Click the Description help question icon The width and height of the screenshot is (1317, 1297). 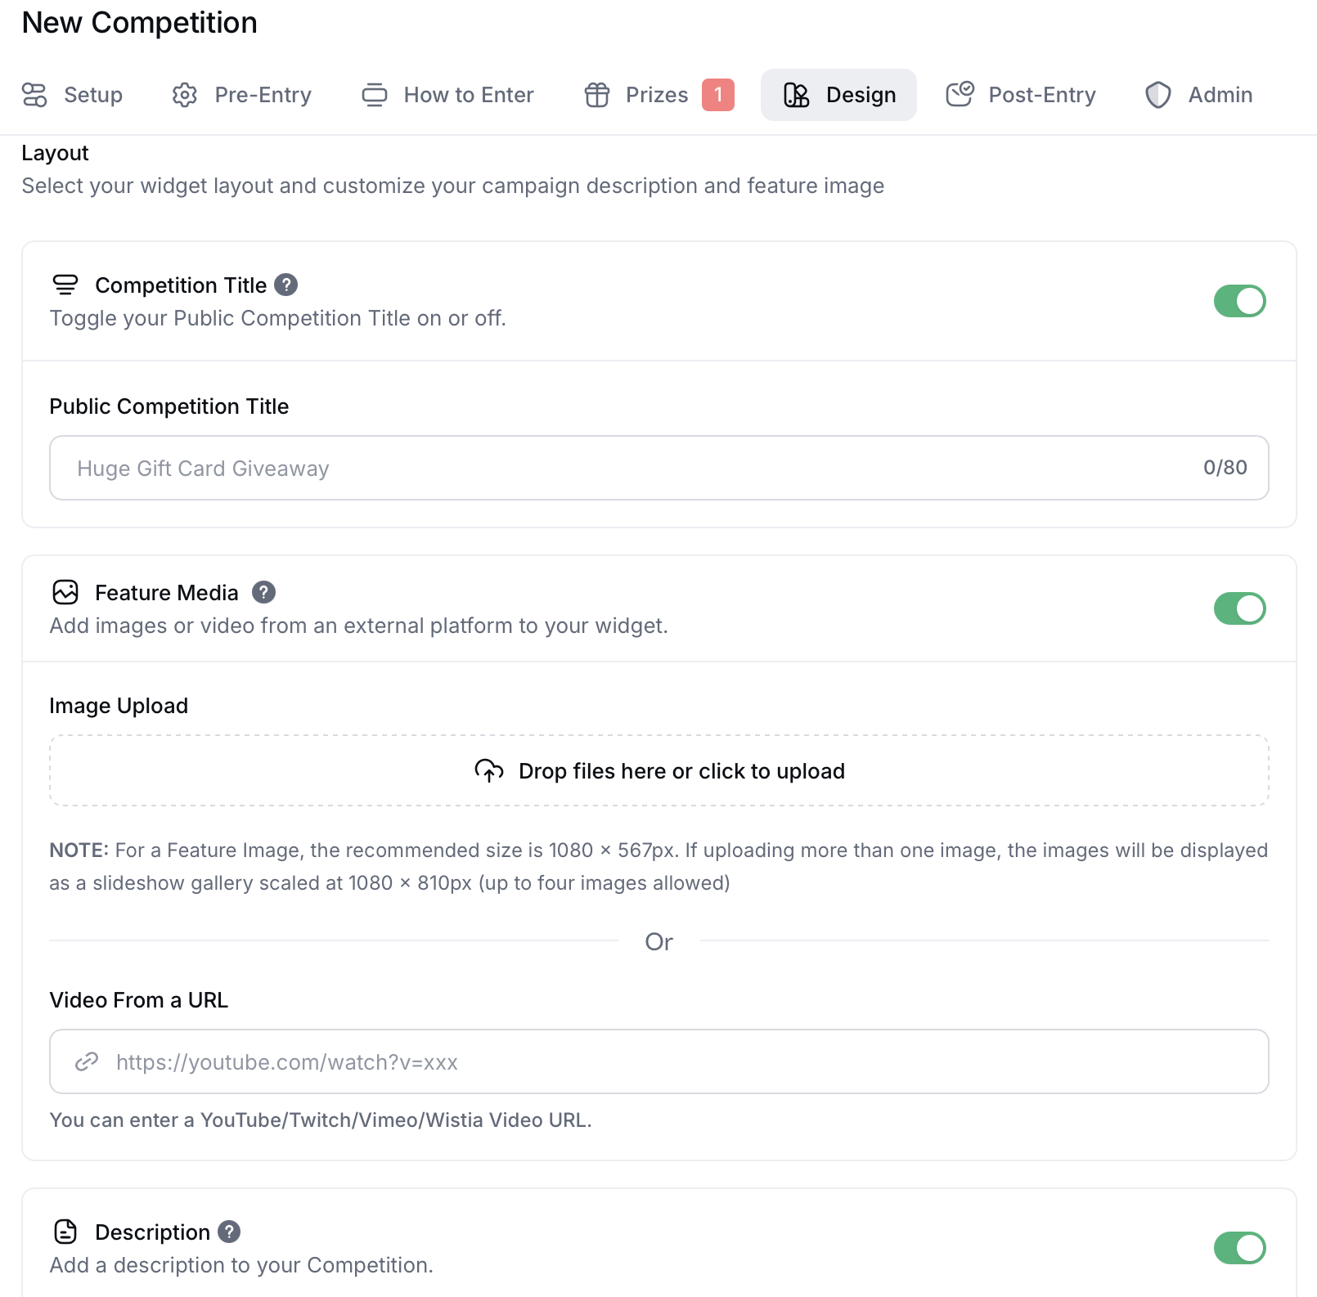click(x=228, y=1232)
